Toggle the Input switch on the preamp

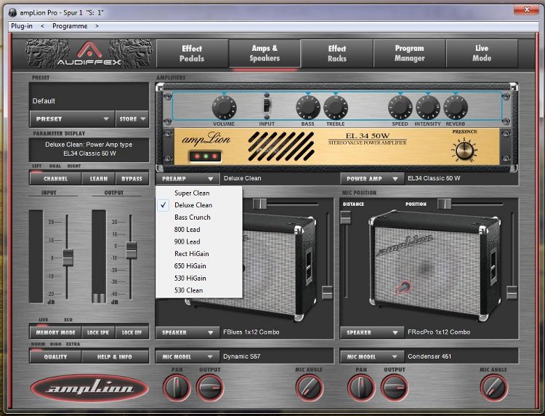coord(266,107)
